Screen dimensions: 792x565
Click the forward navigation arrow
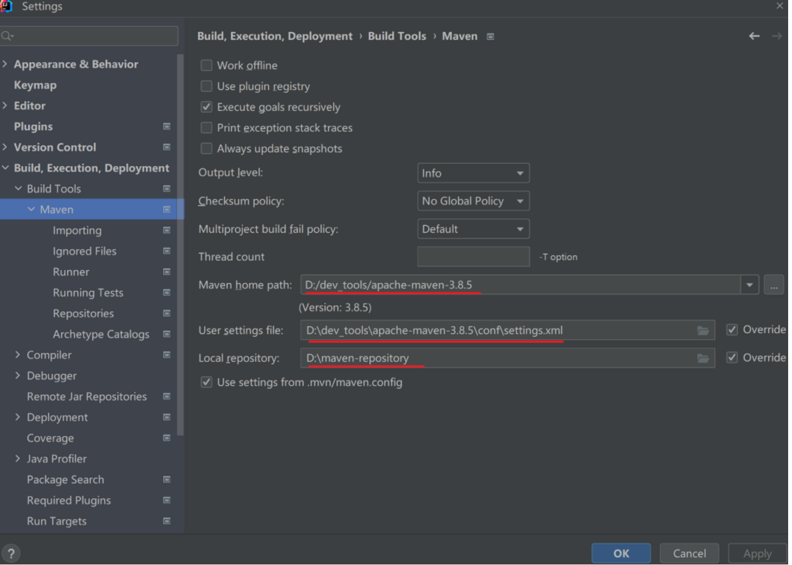(777, 36)
